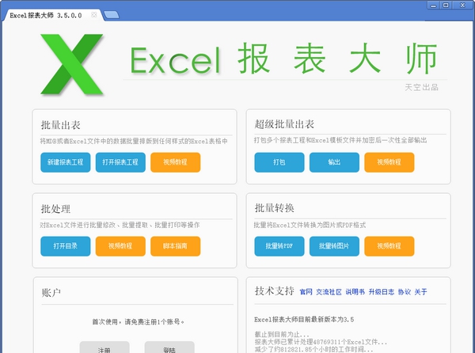
Task: Open 脚本指南 button
Action: (x=176, y=246)
